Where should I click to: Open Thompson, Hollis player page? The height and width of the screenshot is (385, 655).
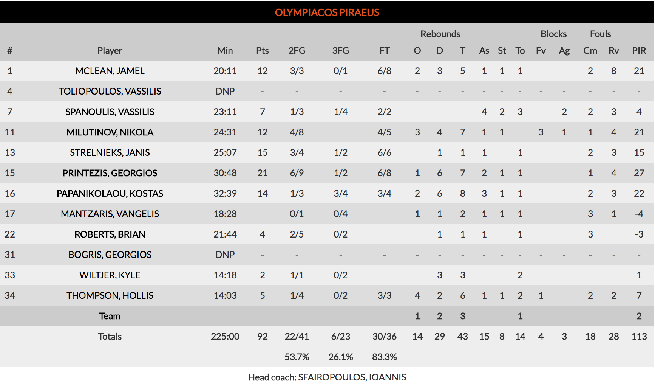(x=110, y=296)
